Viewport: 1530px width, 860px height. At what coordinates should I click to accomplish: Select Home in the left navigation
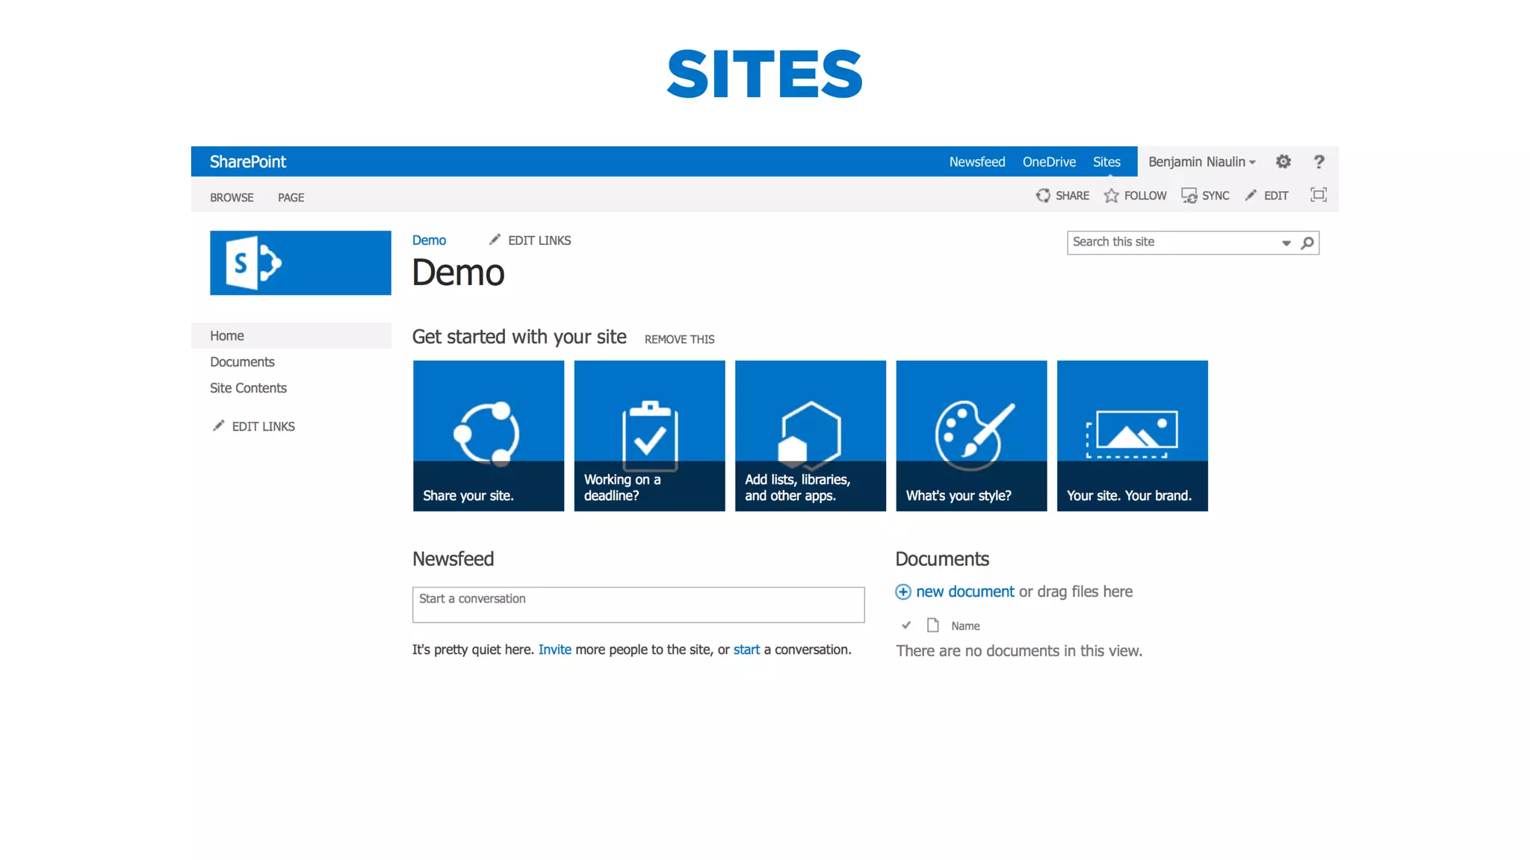(291, 336)
